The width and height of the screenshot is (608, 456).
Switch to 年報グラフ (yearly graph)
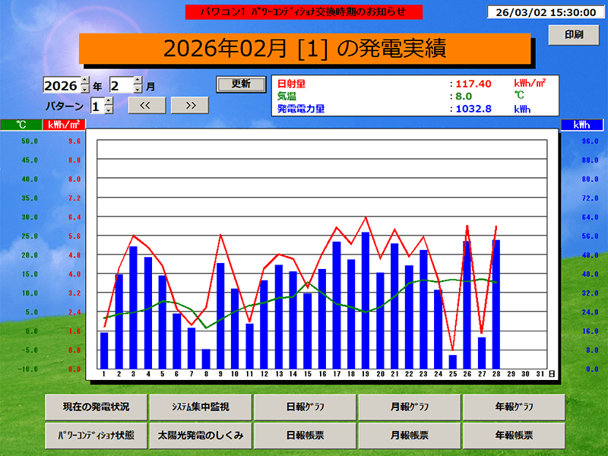pyautogui.click(x=513, y=407)
